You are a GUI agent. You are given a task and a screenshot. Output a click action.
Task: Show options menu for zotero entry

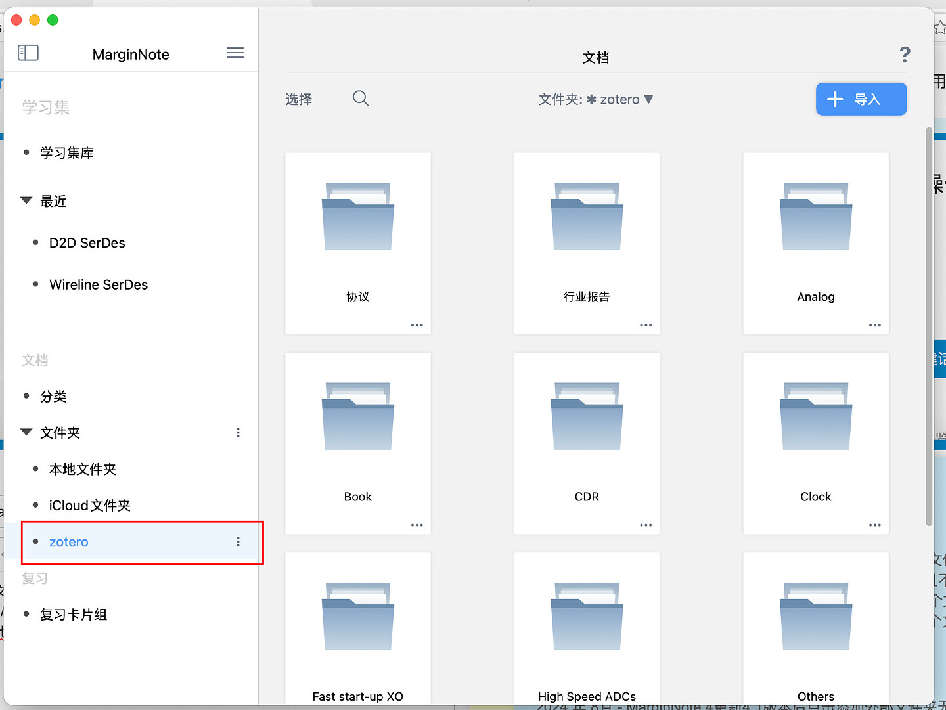point(238,542)
